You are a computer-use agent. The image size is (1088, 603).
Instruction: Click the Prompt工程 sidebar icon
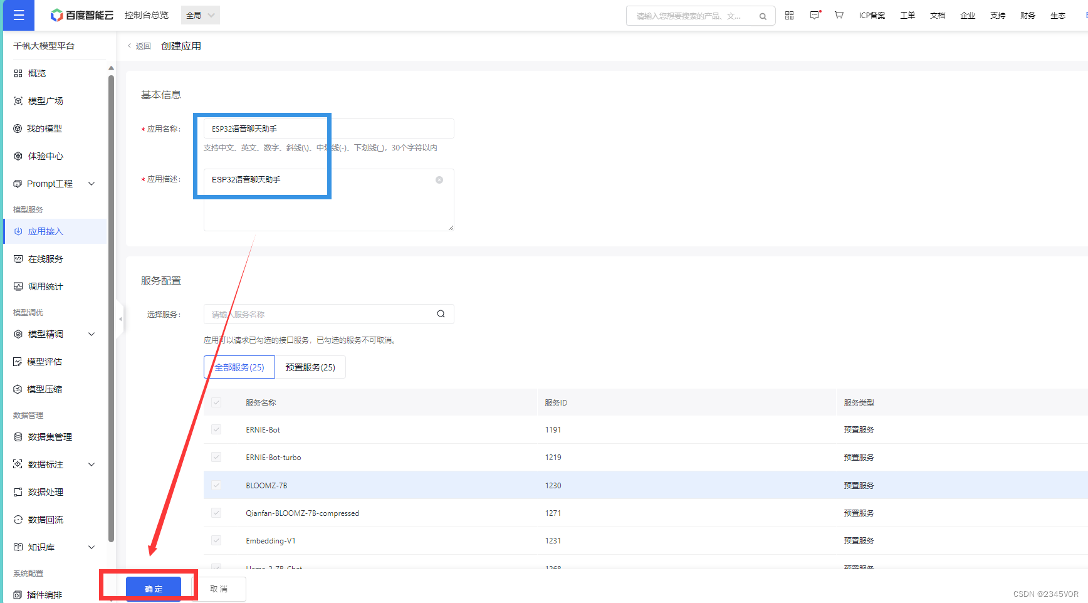18,184
